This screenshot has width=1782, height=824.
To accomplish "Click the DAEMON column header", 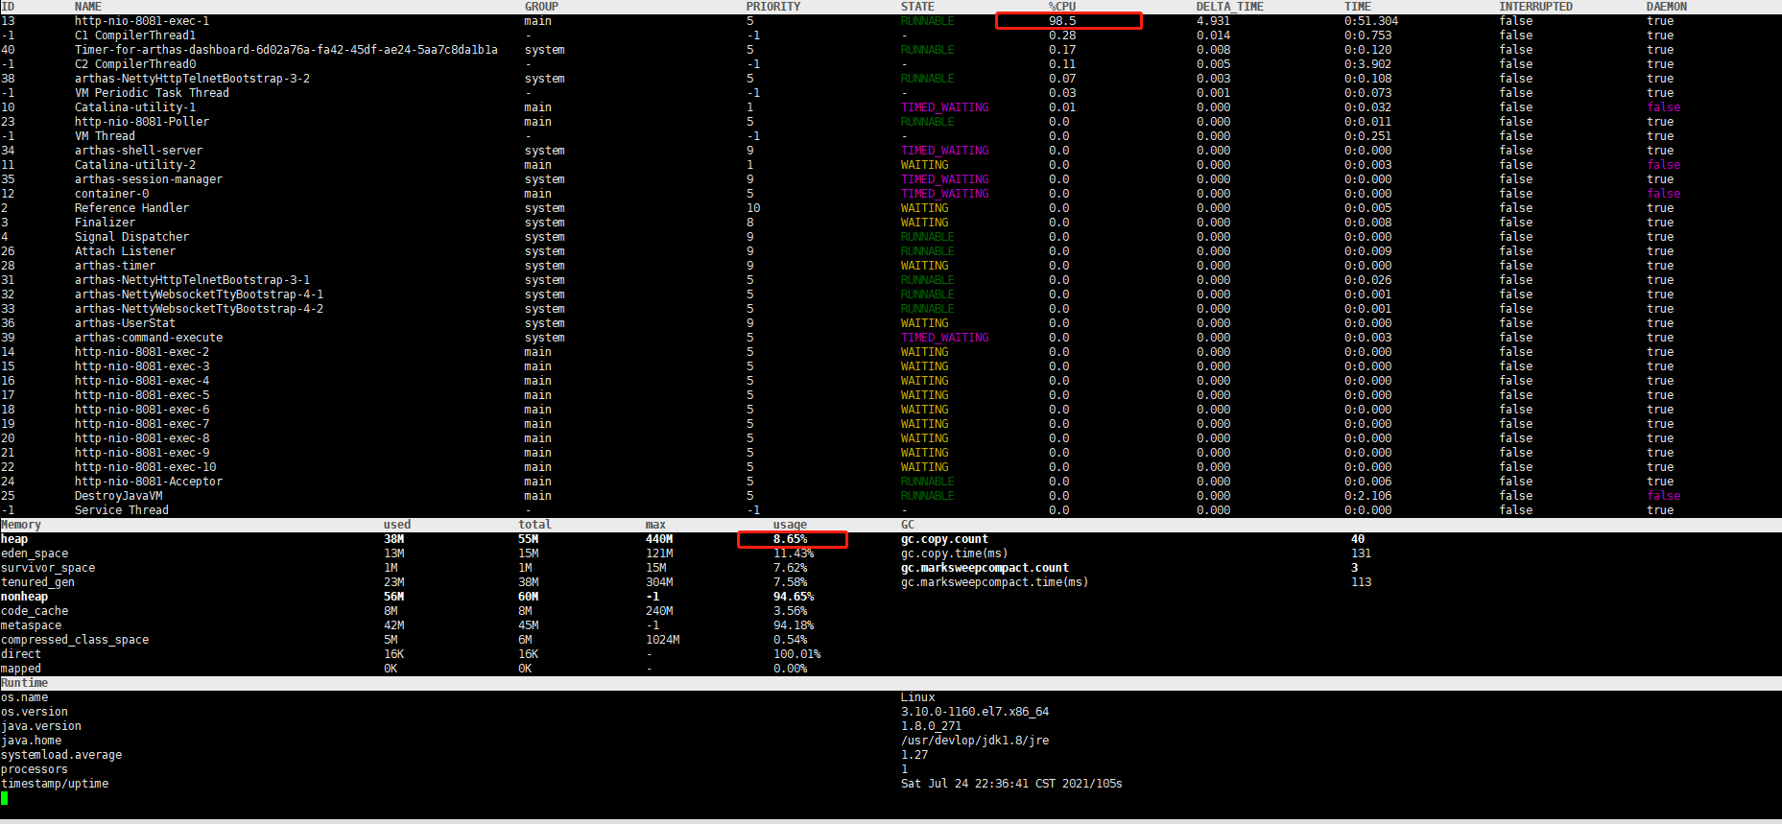I will 1667,7.
